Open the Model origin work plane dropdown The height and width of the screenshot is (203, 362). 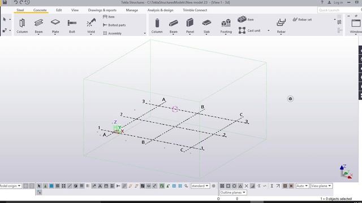(10, 186)
